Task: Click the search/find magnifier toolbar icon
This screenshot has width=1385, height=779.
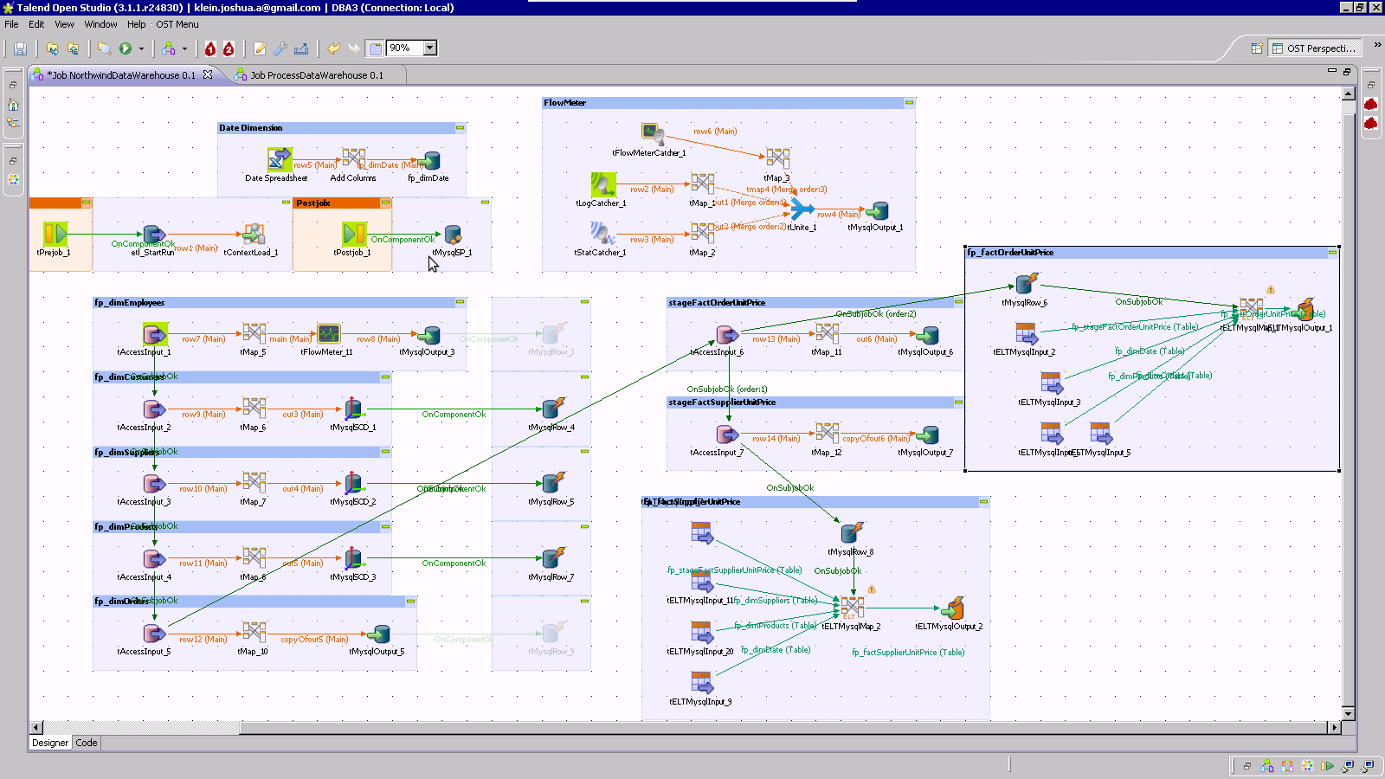Action: [x=104, y=48]
